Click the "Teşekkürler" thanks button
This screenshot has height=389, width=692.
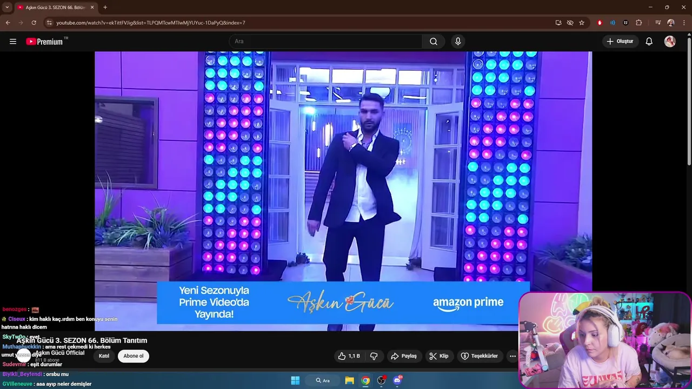point(479,356)
